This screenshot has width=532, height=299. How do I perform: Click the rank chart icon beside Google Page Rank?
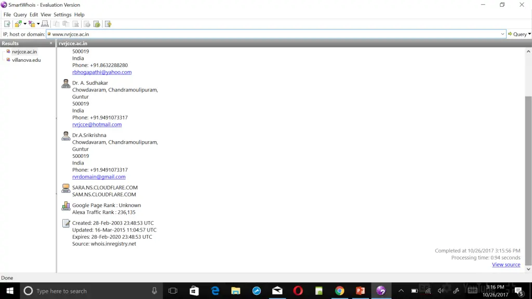(66, 206)
